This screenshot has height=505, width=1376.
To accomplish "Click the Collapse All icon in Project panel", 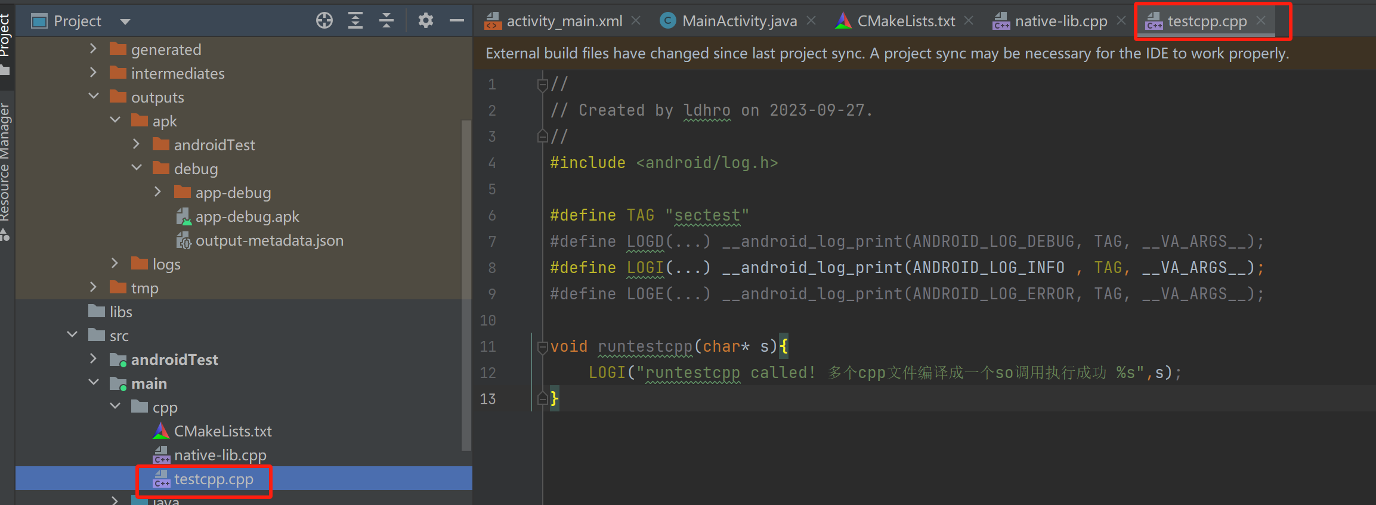I will (386, 21).
